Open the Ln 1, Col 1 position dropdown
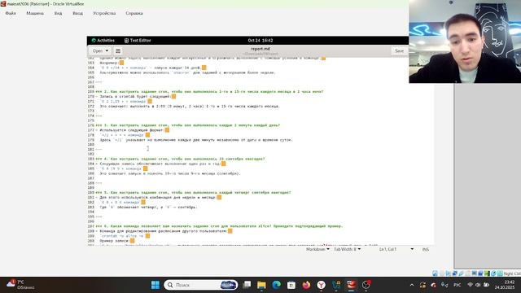Viewport: 521px width, 293px height. pyautogui.click(x=396, y=249)
